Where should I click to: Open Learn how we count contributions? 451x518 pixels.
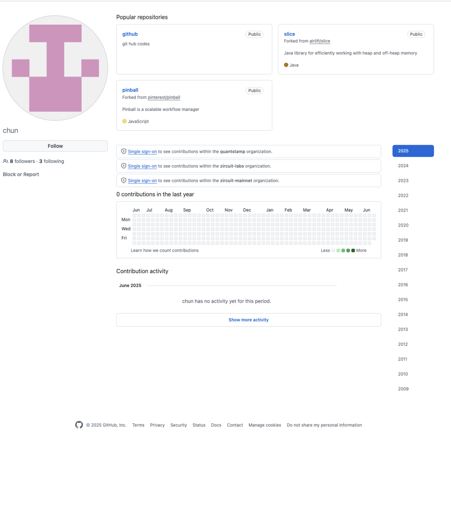(165, 251)
